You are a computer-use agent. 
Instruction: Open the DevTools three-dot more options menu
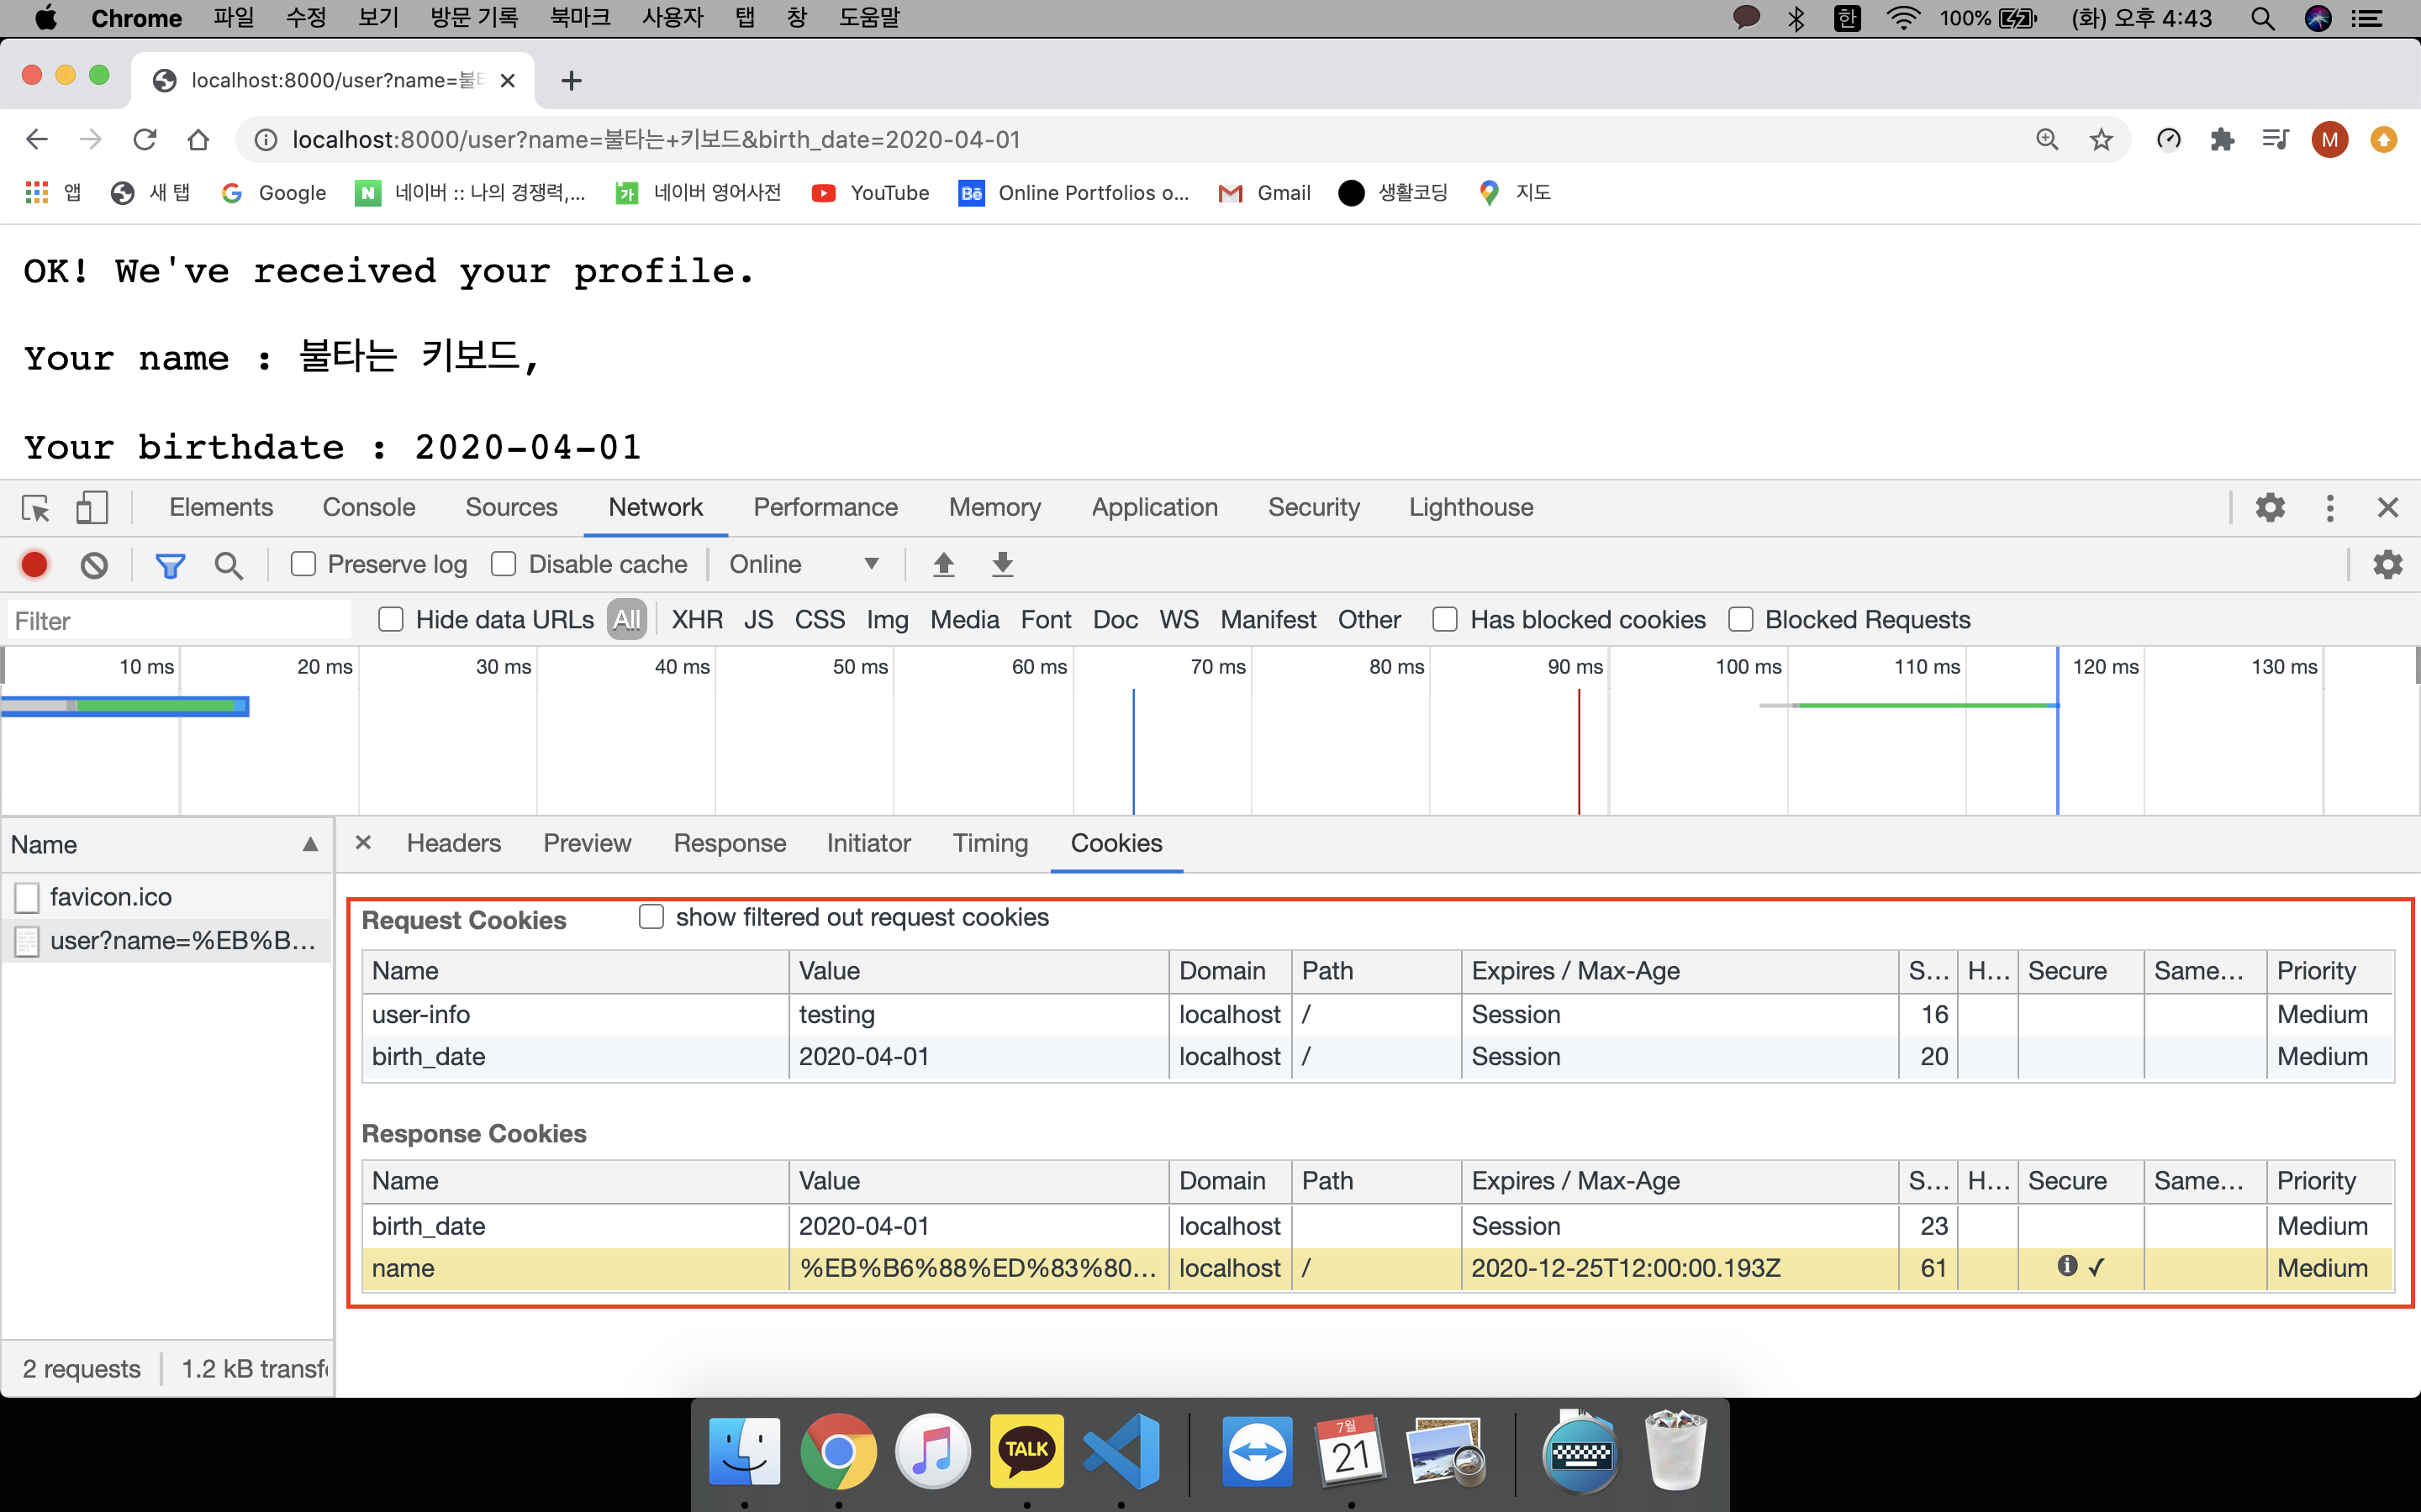2329,508
